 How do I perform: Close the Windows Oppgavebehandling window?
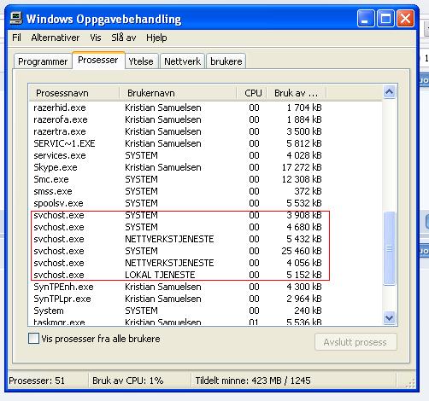406,19
